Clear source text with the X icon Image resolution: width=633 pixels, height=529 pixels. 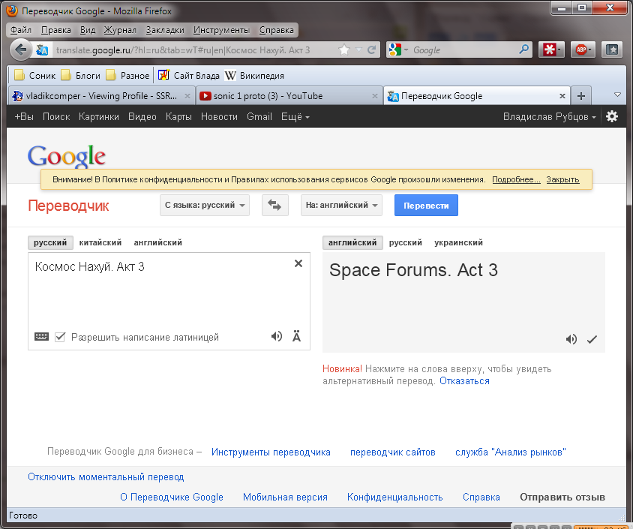point(298,263)
